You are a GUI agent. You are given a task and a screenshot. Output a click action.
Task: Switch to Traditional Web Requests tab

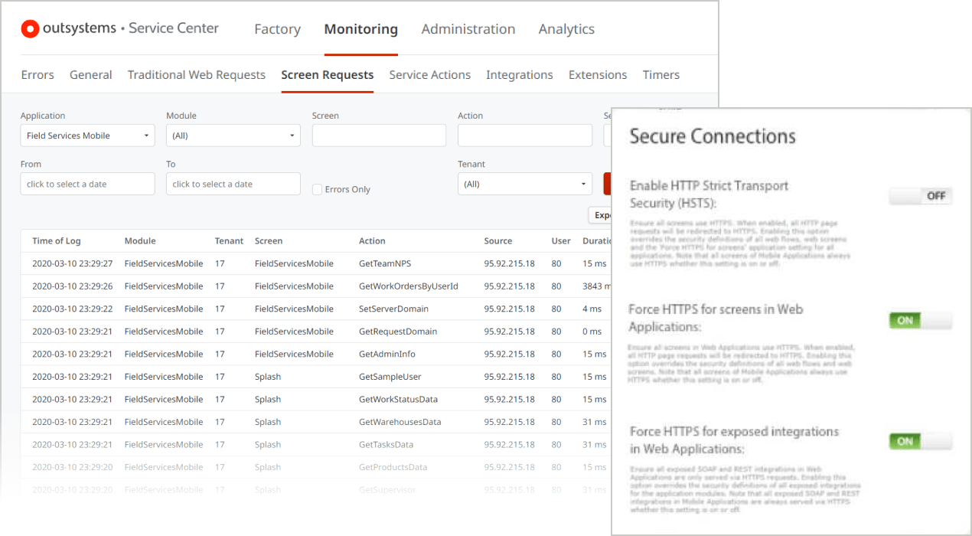pos(197,75)
